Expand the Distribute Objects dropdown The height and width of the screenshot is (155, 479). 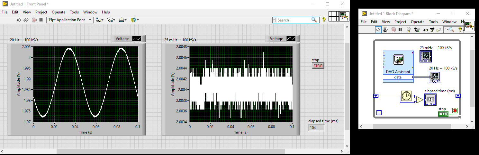point(111,20)
